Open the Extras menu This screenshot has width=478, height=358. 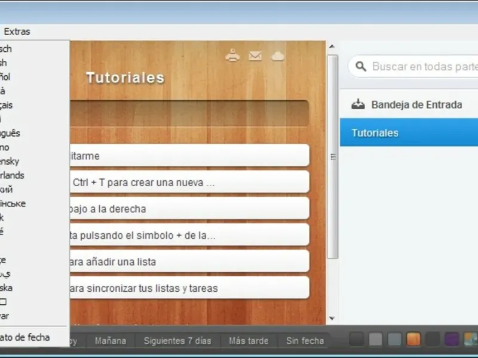(17, 32)
